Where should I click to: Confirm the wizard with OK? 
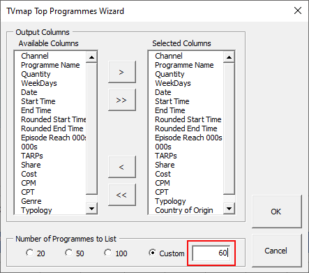(x=277, y=212)
